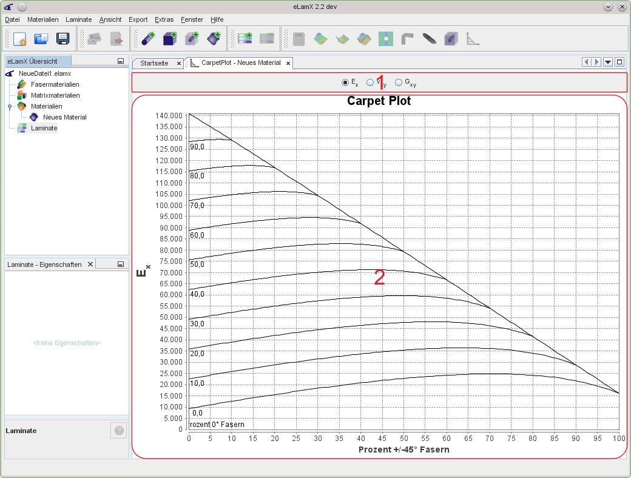Select Fasermaterialien tree node
Viewport: 631px width, 478px height.
click(x=55, y=84)
